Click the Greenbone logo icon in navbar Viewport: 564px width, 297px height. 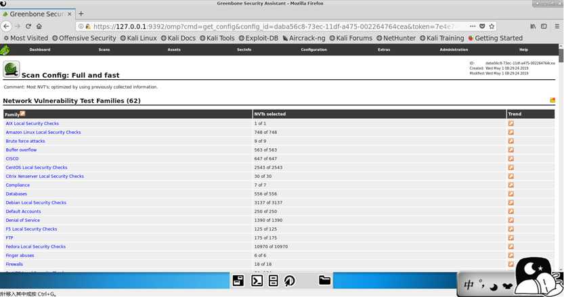pos(5,49)
